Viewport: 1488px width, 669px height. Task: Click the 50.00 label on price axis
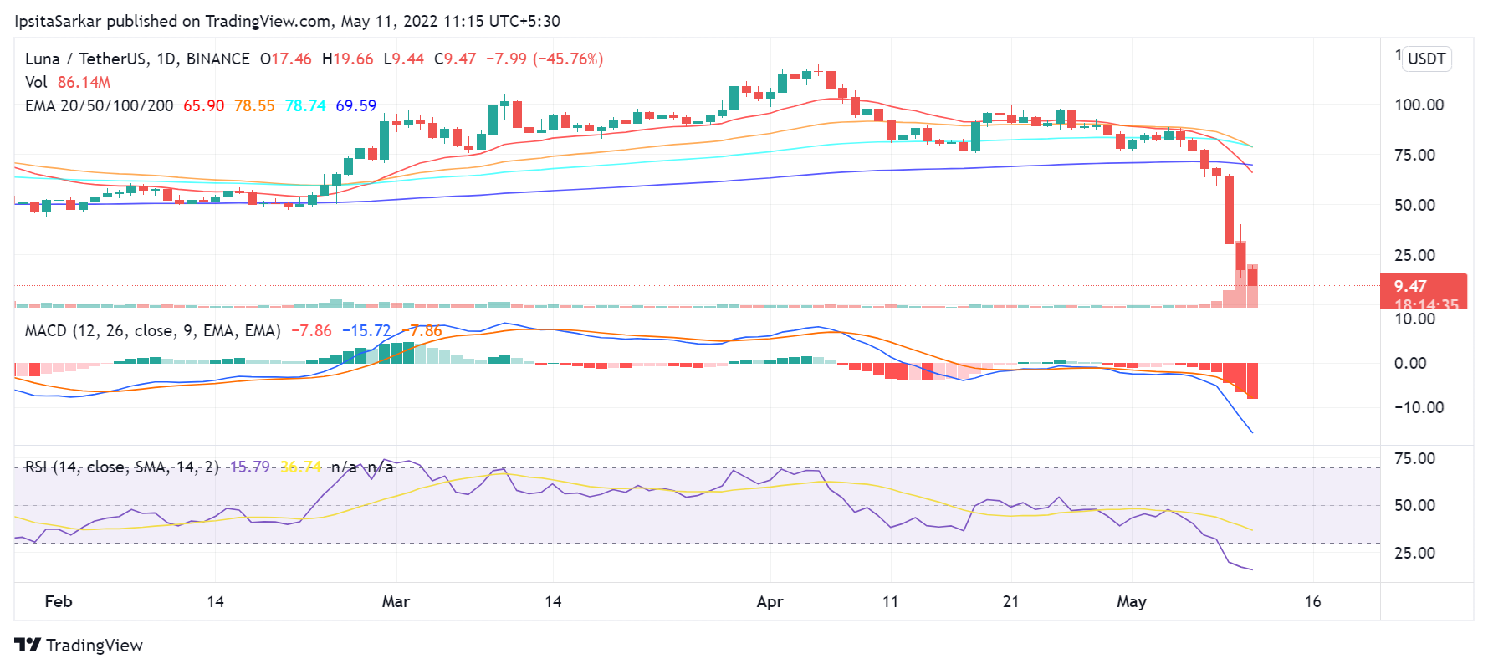[1415, 205]
